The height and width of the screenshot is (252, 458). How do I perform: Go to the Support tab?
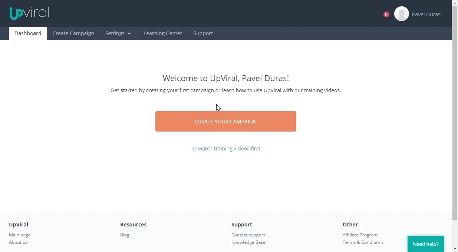pyautogui.click(x=203, y=33)
